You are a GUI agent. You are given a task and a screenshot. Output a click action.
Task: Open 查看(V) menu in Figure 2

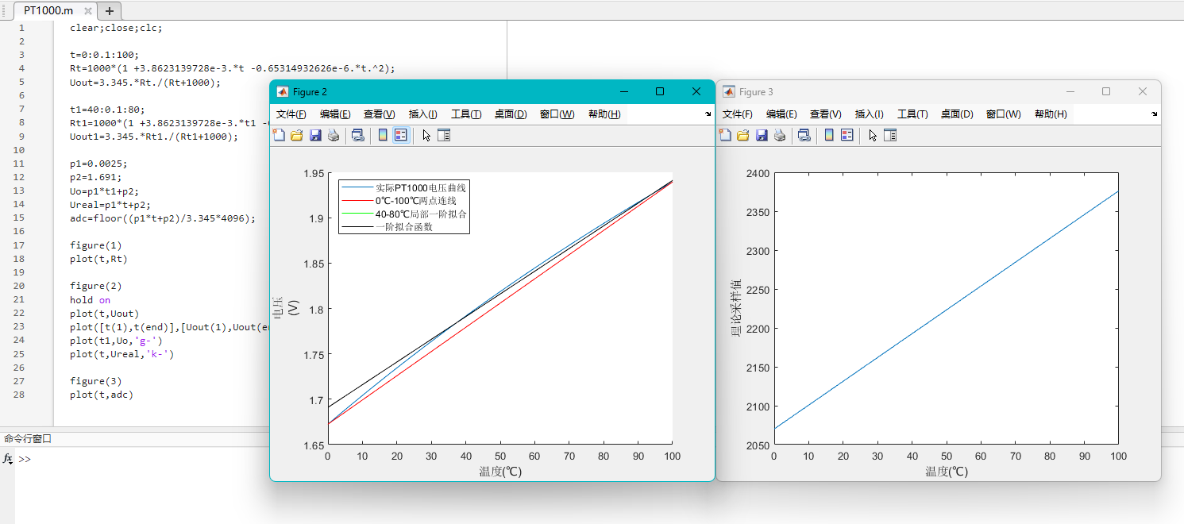point(380,114)
